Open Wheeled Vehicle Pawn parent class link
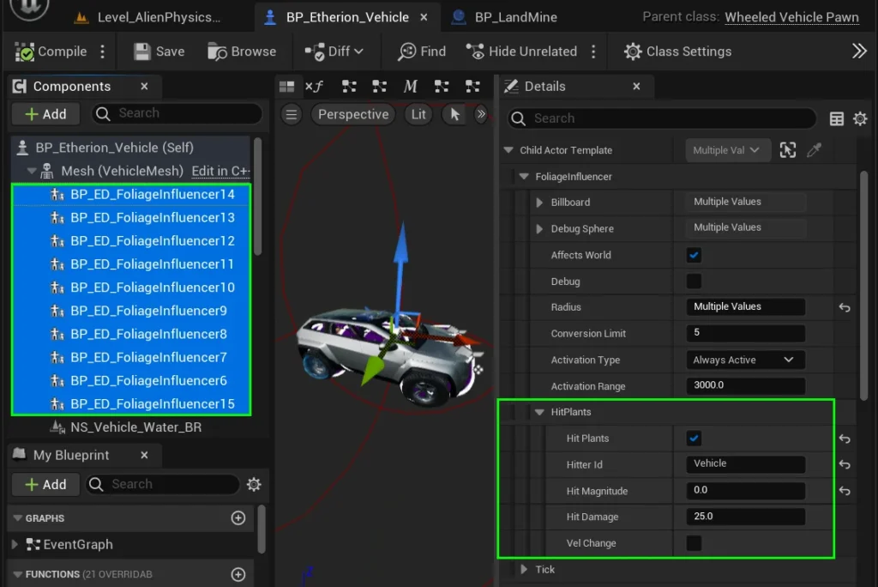Screen dimensions: 878x587 [x=791, y=17]
